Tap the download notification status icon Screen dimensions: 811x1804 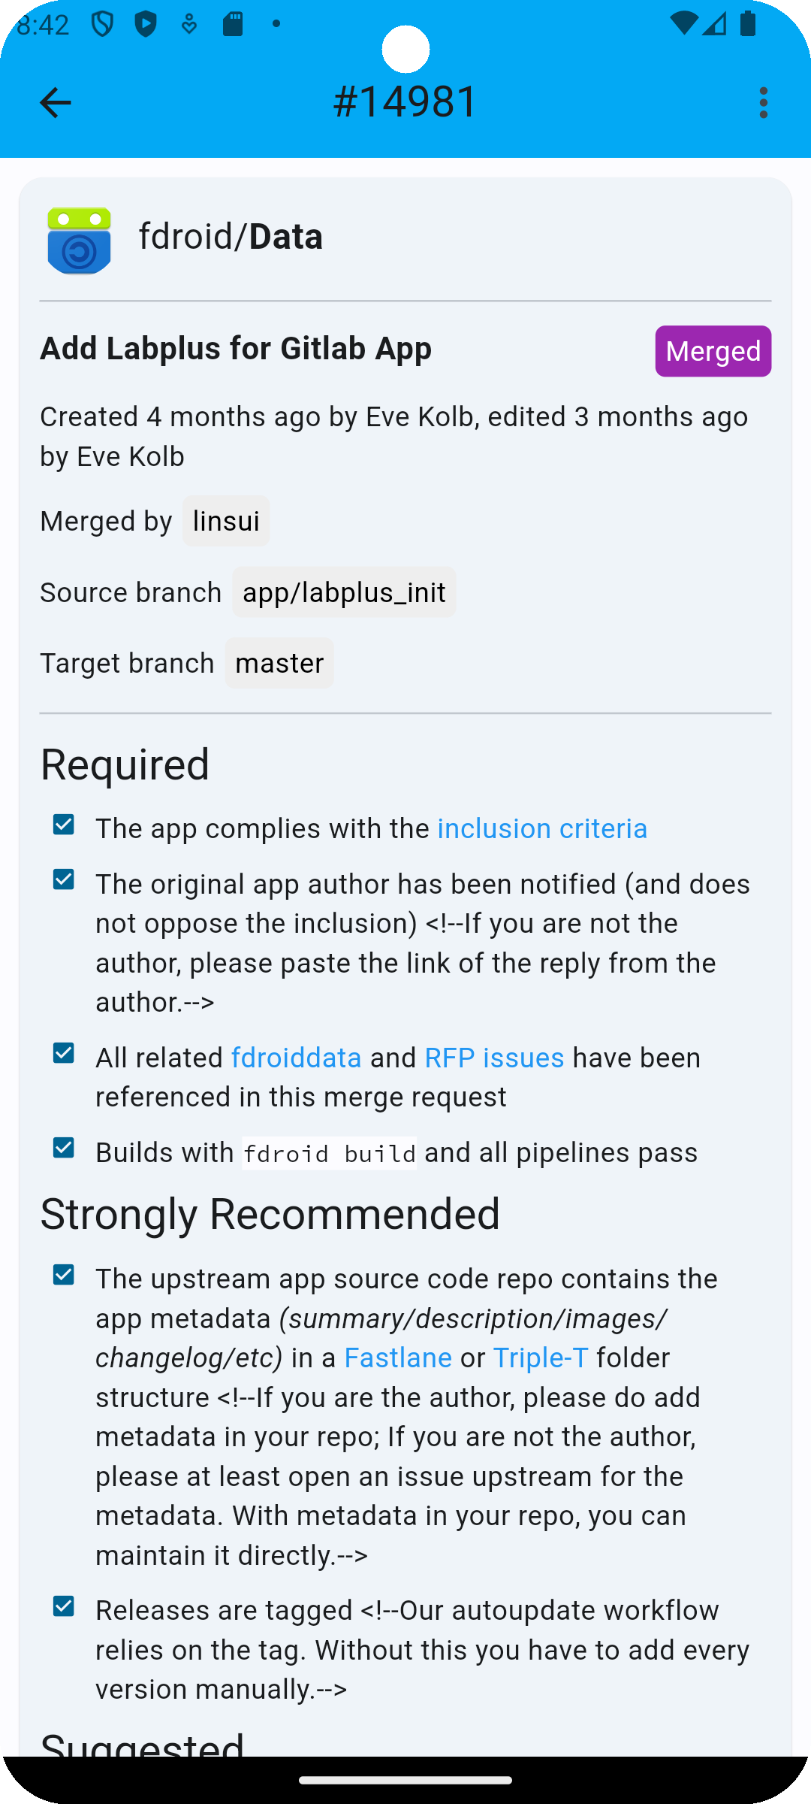[x=189, y=24]
